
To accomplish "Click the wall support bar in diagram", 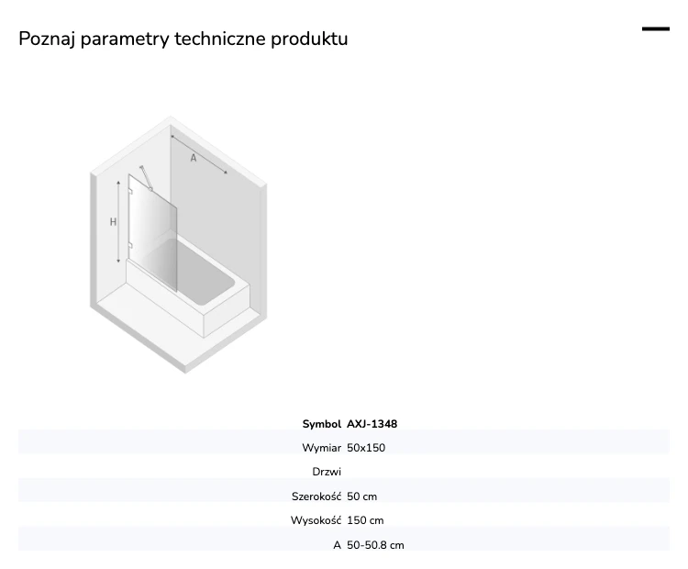I will [146, 178].
